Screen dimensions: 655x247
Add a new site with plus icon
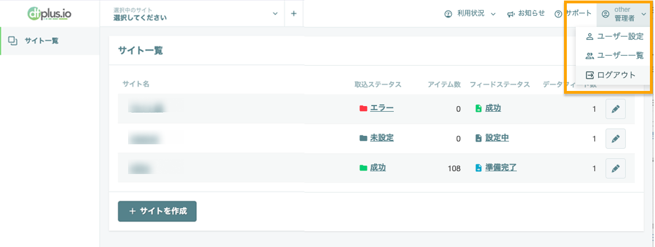click(x=294, y=13)
